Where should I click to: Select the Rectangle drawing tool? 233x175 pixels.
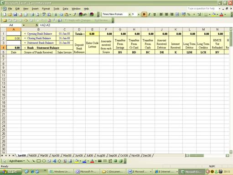[x=39, y=161]
